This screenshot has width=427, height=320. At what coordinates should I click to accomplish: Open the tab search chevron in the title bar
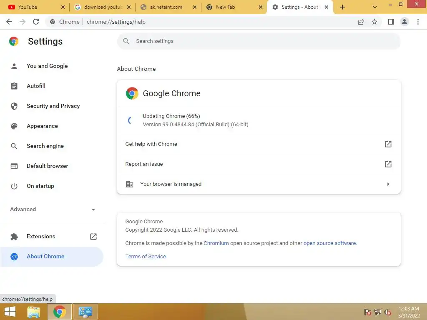click(375, 7)
